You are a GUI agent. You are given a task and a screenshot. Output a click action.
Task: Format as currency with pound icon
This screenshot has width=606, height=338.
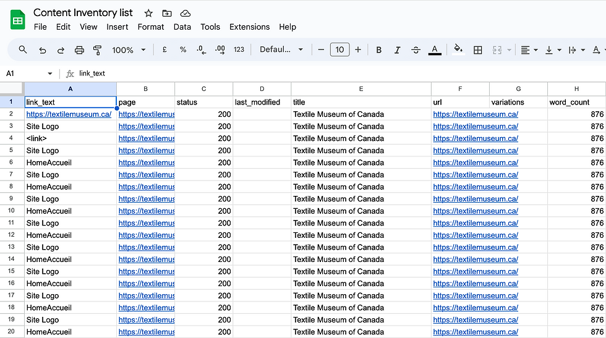[x=164, y=50]
